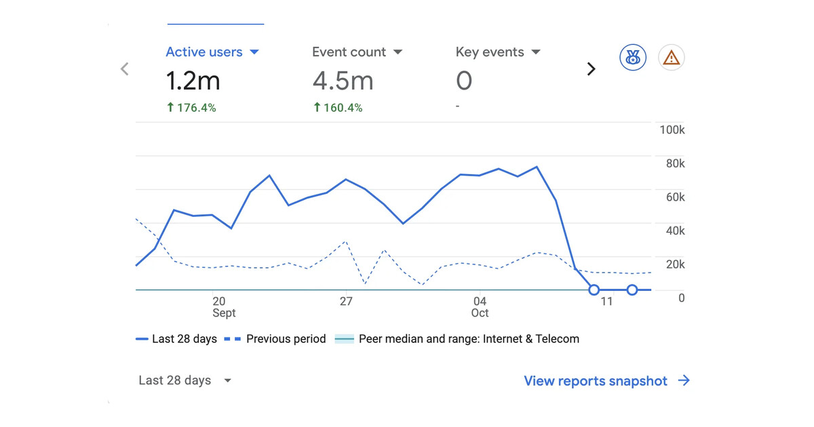The width and height of the screenshot is (814, 427).
Task: Click the 160.4% increase under Event count
Action: [x=338, y=107]
